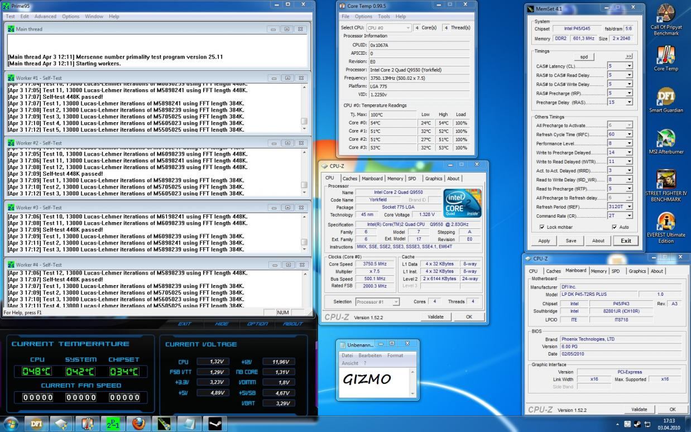Viewport: 691px width, 432px height.
Task: Open the Tools menu in Core Temp
Action: [384, 16]
